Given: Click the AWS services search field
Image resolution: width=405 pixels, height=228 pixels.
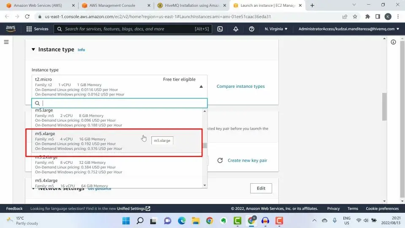Looking at the screenshot, I should [133, 29].
